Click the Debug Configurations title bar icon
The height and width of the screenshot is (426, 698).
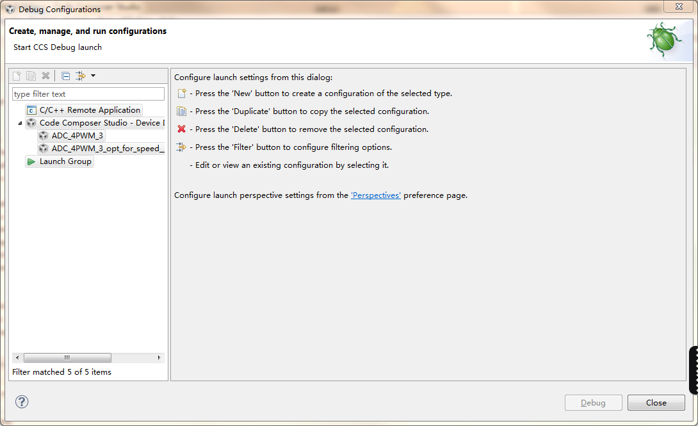click(x=10, y=10)
